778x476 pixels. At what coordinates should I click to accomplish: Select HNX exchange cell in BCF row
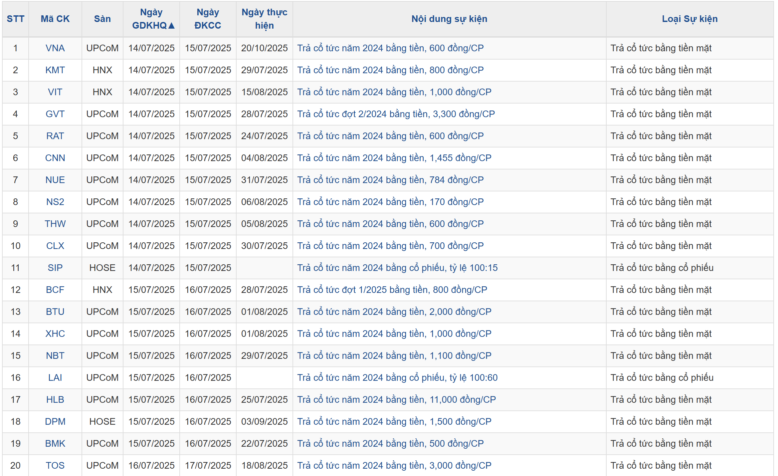(x=102, y=290)
